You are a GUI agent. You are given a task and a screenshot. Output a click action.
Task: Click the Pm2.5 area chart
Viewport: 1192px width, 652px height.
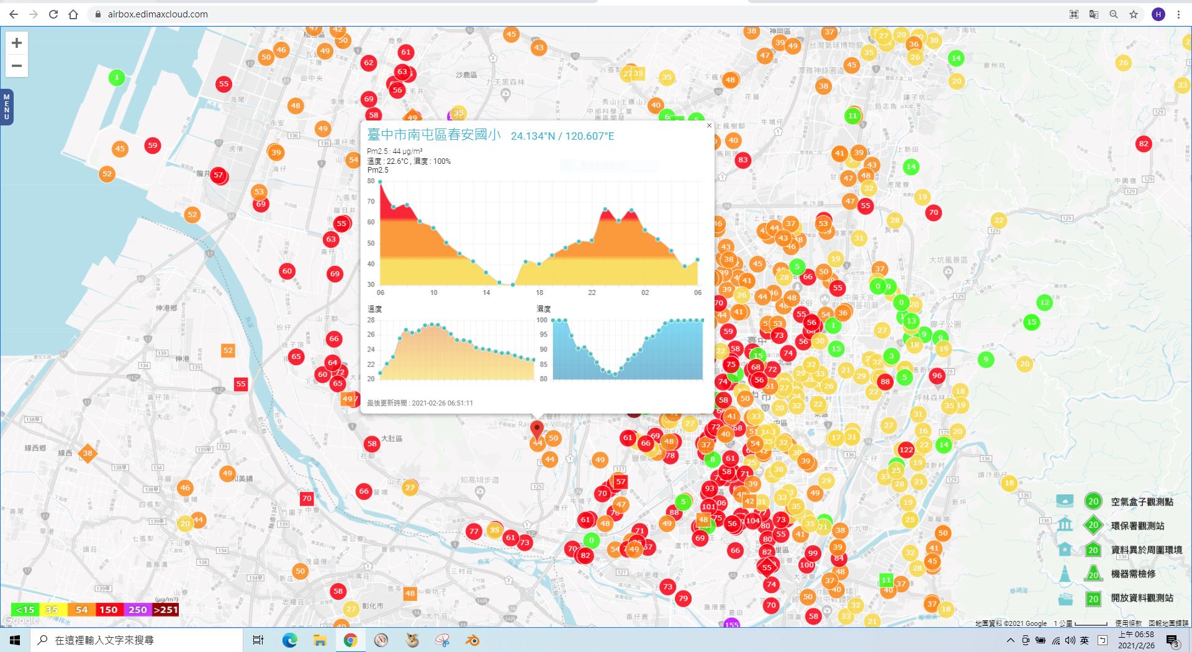[x=538, y=233]
